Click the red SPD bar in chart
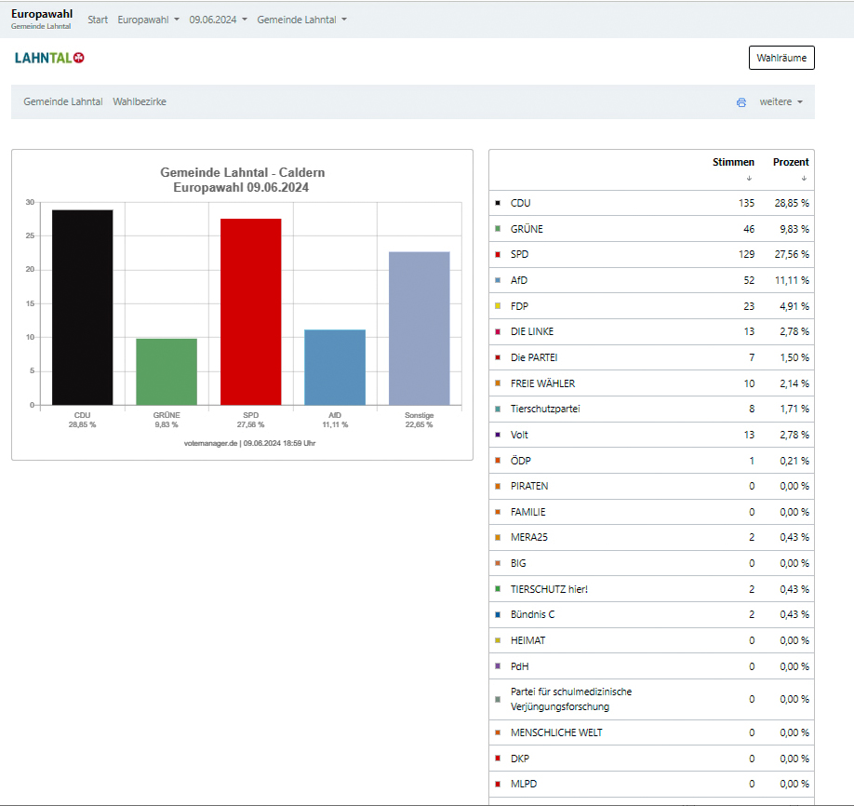Image resolution: width=854 pixels, height=806 pixels. [250, 312]
